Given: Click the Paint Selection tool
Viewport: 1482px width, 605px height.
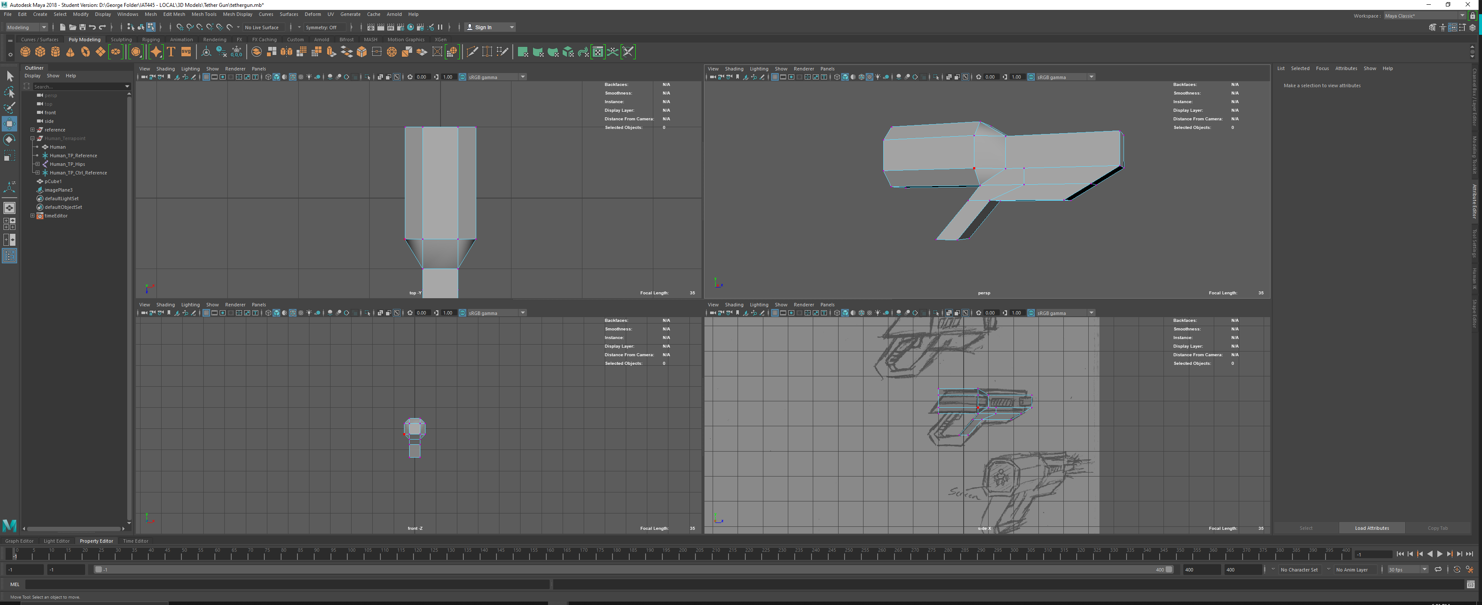Looking at the screenshot, I should pos(9,108).
